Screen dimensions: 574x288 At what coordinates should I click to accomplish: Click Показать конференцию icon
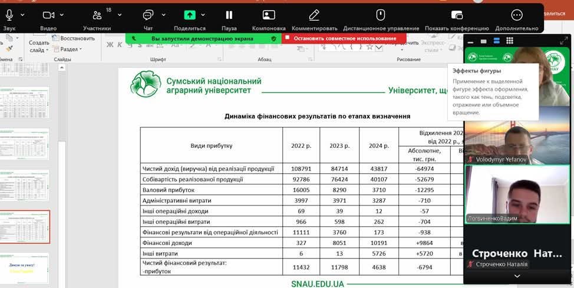click(x=457, y=15)
